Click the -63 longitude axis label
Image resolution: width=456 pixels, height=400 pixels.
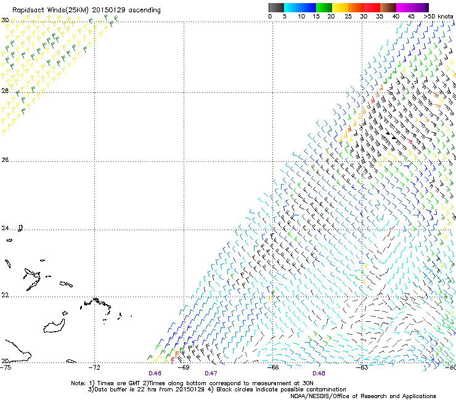362,367
